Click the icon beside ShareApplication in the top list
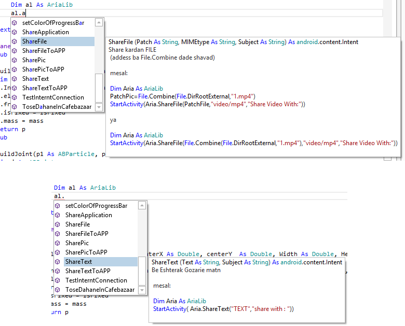 pyautogui.click(x=15, y=32)
